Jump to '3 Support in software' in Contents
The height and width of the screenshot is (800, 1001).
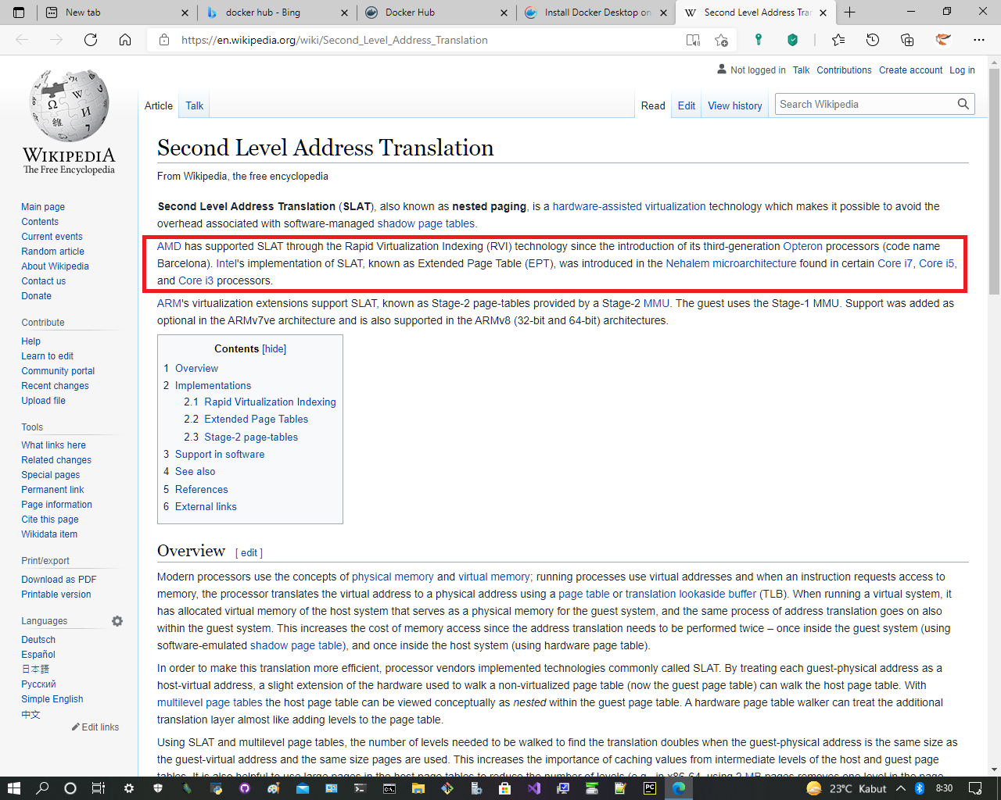pos(213,454)
